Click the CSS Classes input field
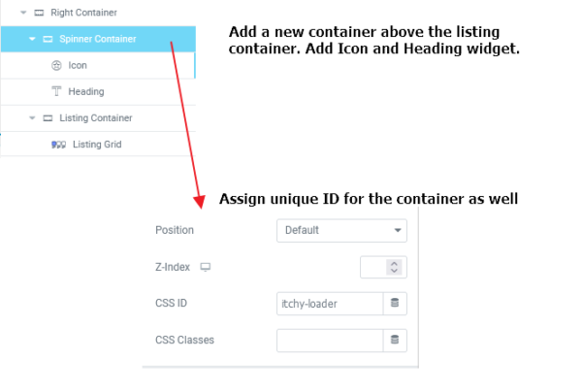The image size is (582, 392). point(330,340)
